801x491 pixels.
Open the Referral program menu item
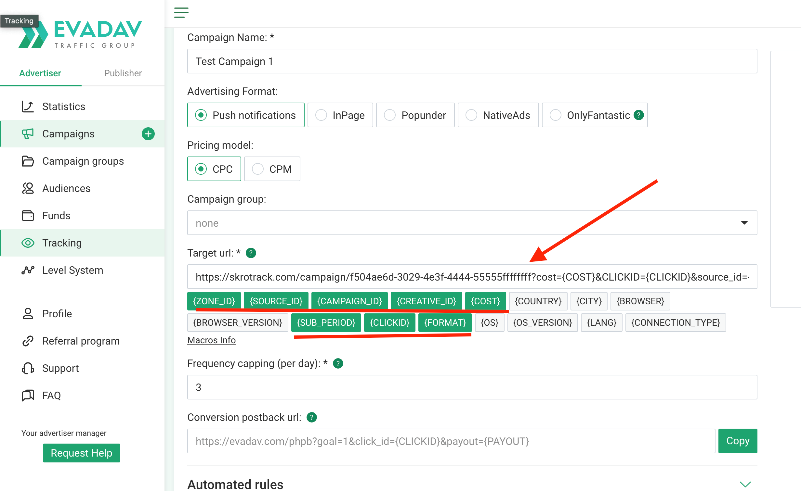pos(82,341)
